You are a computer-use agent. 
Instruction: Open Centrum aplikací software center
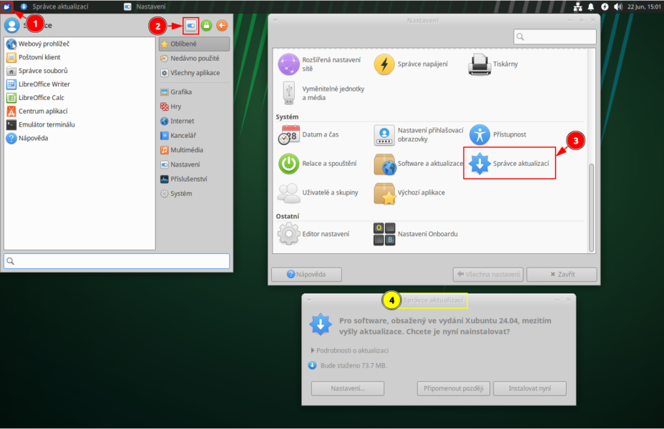click(x=37, y=112)
